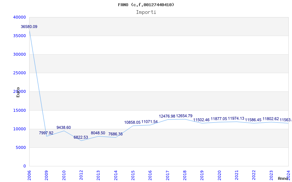Click the 11877.05 value label
This screenshot has height=182, width=292.
click(x=219, y=119)
